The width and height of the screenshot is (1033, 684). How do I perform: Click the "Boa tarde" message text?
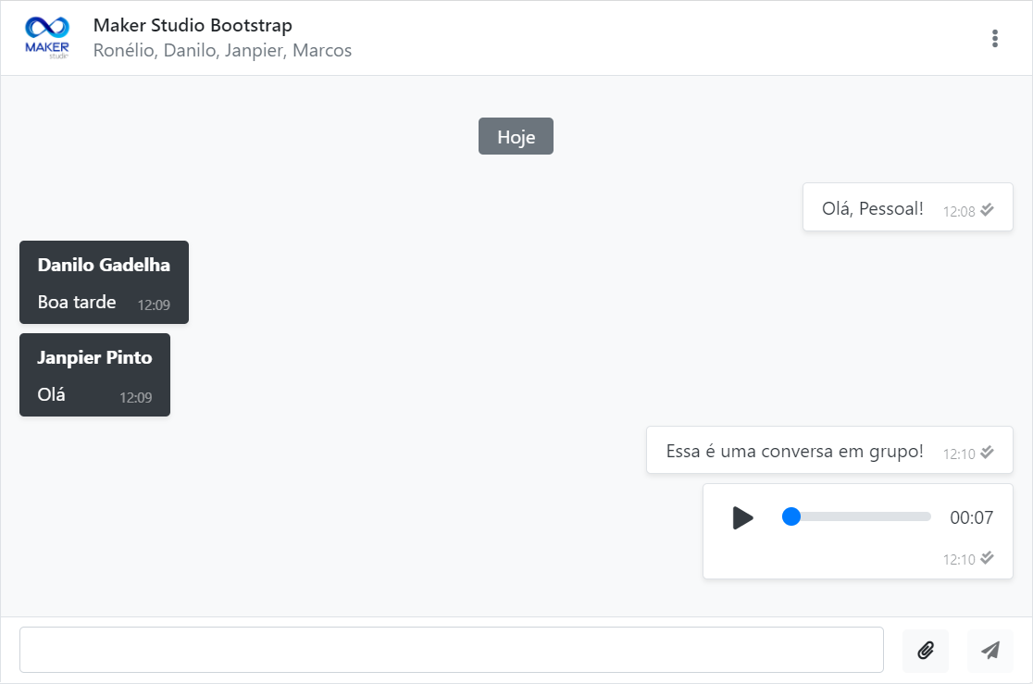tap(77, 302)
